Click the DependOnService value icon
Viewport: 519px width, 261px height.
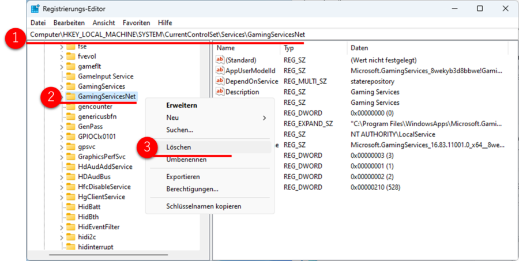pyautogui.click(x=220, y=81)
